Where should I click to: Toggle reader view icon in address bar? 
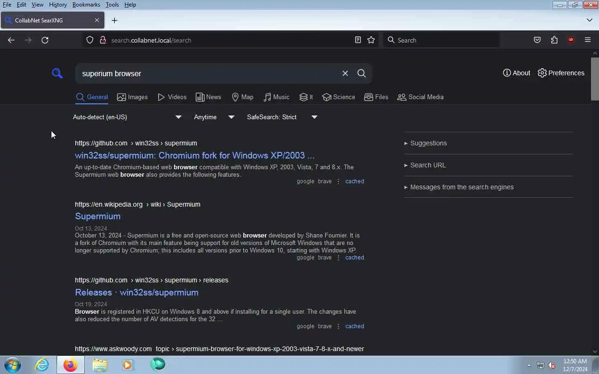[358, 40]
